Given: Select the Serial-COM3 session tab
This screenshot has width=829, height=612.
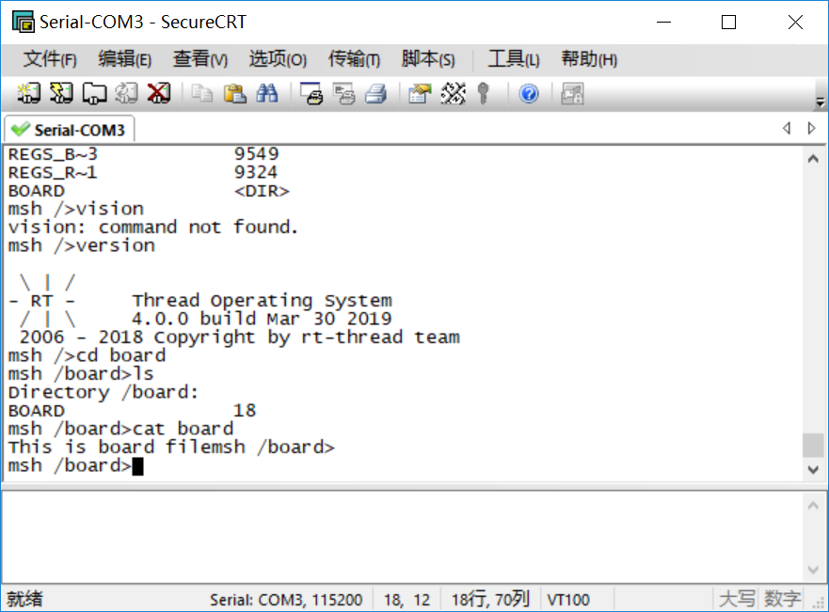Looking at the screenshot, I should [x=70, y=130].
